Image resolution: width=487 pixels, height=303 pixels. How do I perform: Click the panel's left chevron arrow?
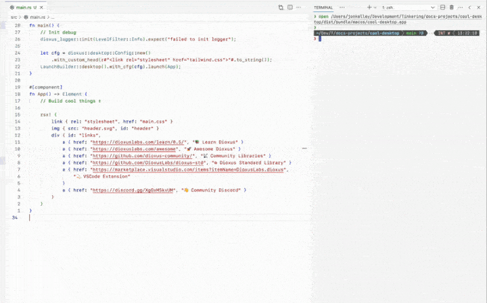pos(469,7)
